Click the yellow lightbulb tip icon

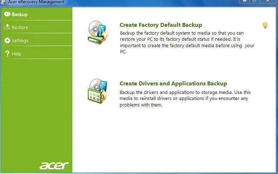[x=265, y=25]
